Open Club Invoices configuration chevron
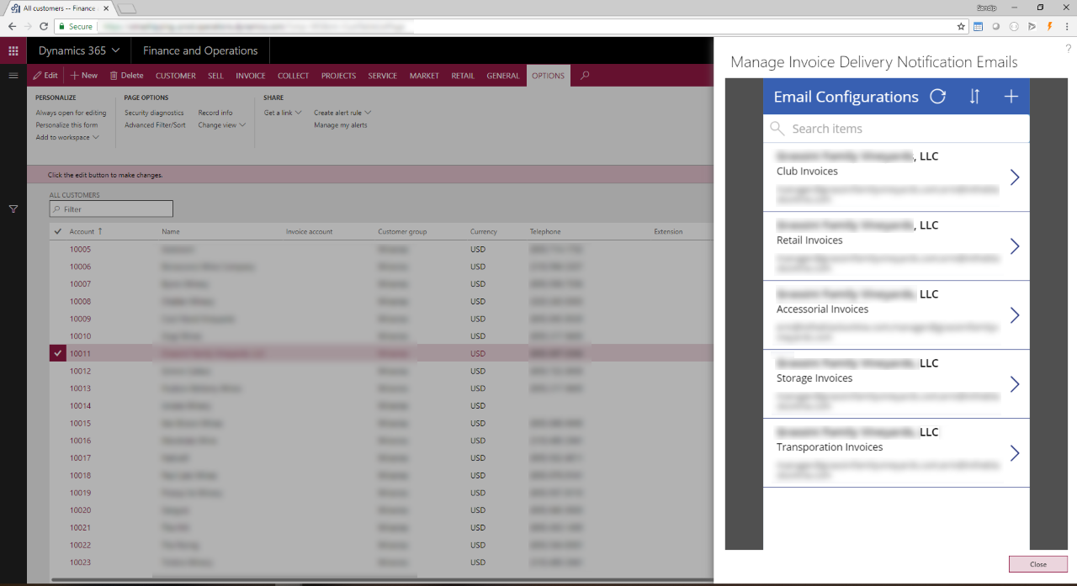1077x586 pixels. 1014,177
